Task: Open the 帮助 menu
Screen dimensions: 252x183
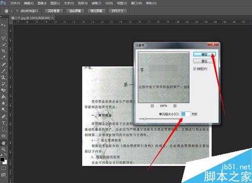Action: (151, 3)
